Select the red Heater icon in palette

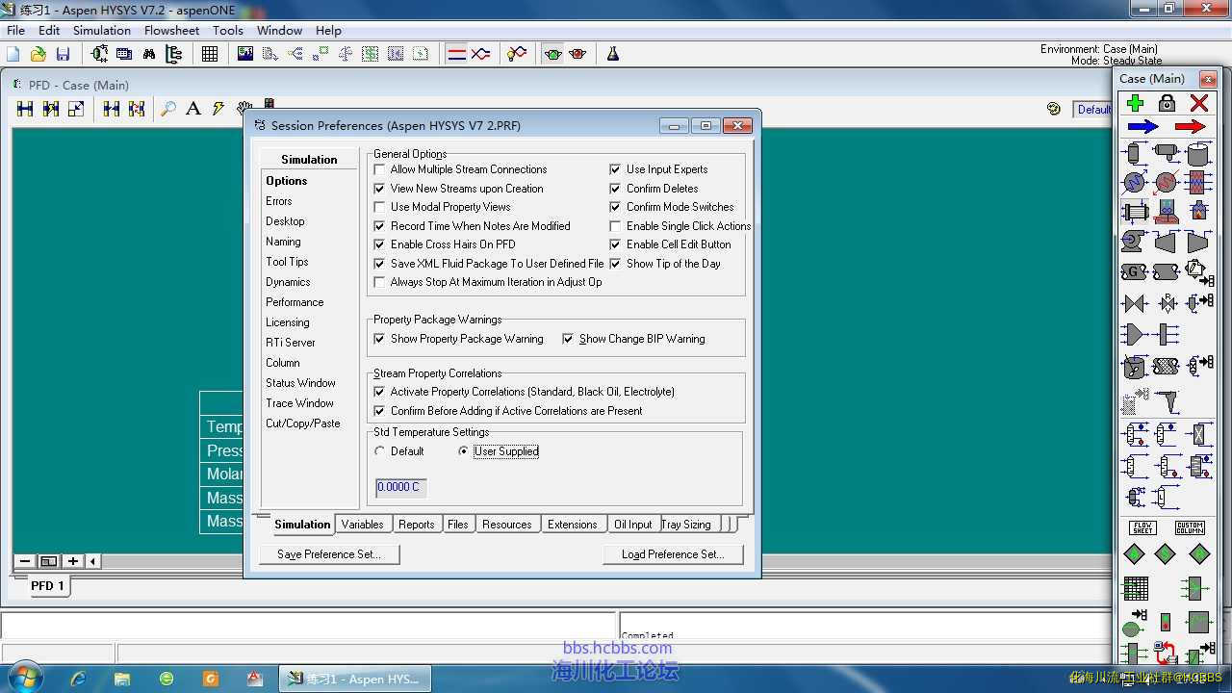(x=1166, y=182)
